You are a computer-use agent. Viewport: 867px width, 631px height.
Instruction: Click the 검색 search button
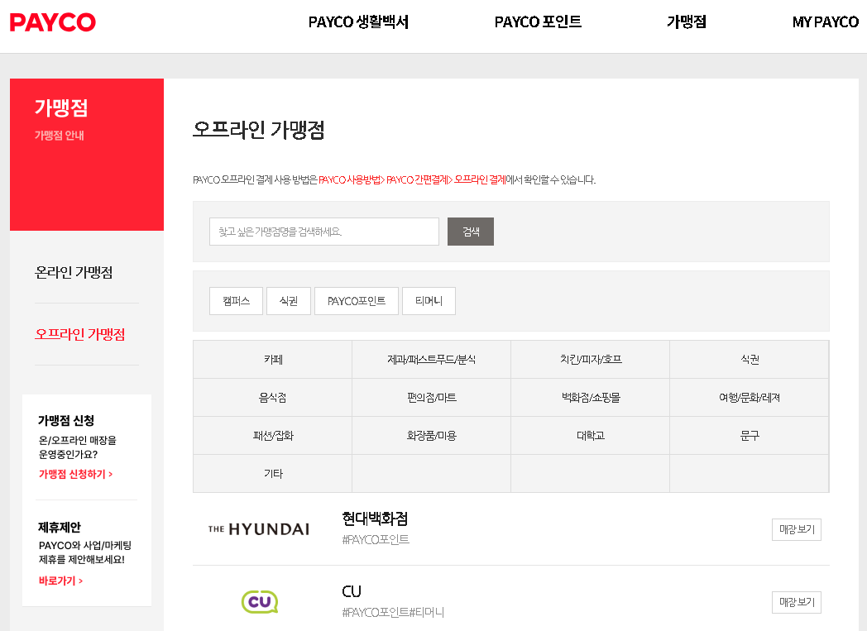click(x=471, y=232)
